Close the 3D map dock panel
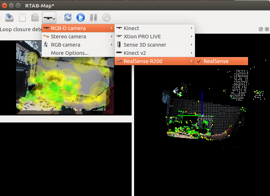This screenshot has height=196, width=270. click(x=266, y=29)
